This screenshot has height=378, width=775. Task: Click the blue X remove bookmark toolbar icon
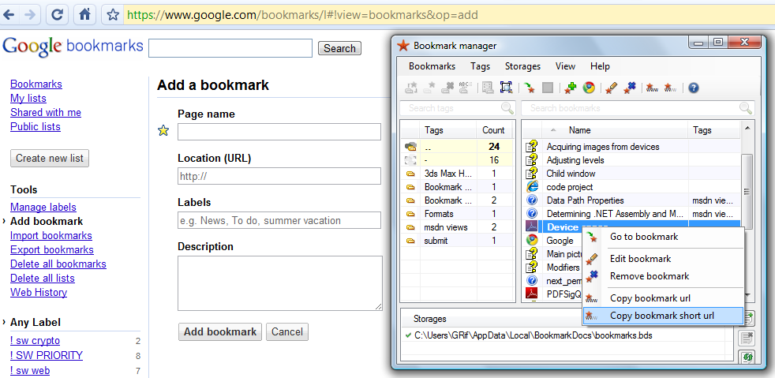click(x=629, y=88)
